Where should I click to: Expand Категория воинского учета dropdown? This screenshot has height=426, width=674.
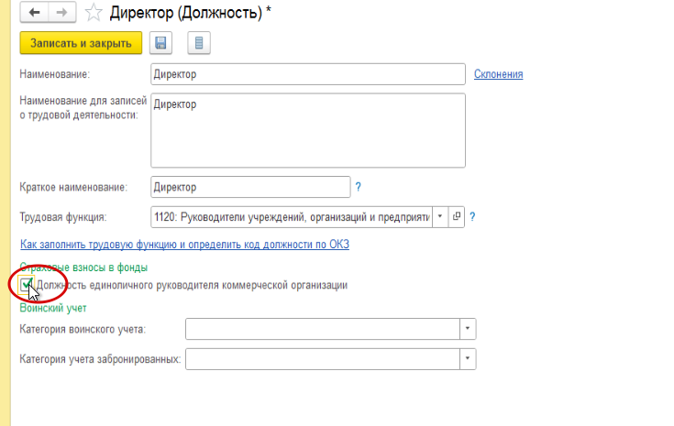(467, 329)
